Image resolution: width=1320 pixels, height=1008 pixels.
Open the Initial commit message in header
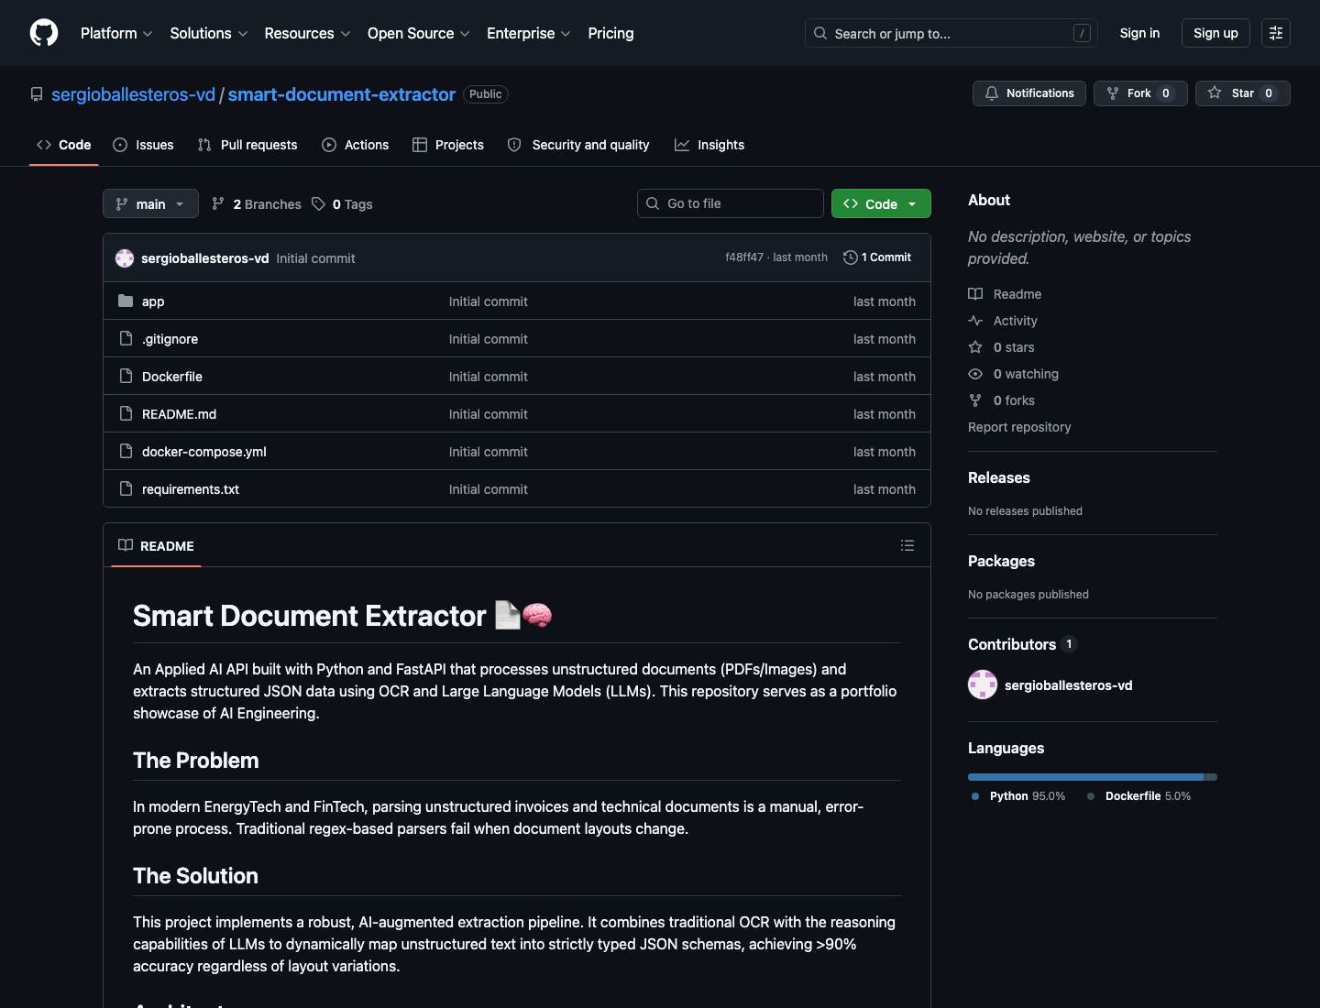click(x=315, y=258)
